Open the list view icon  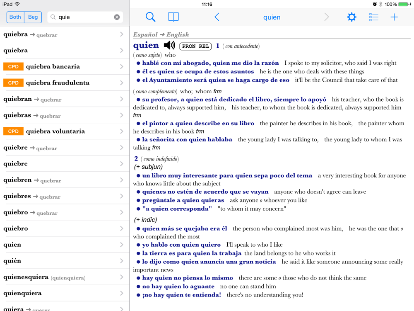(373, 17)
